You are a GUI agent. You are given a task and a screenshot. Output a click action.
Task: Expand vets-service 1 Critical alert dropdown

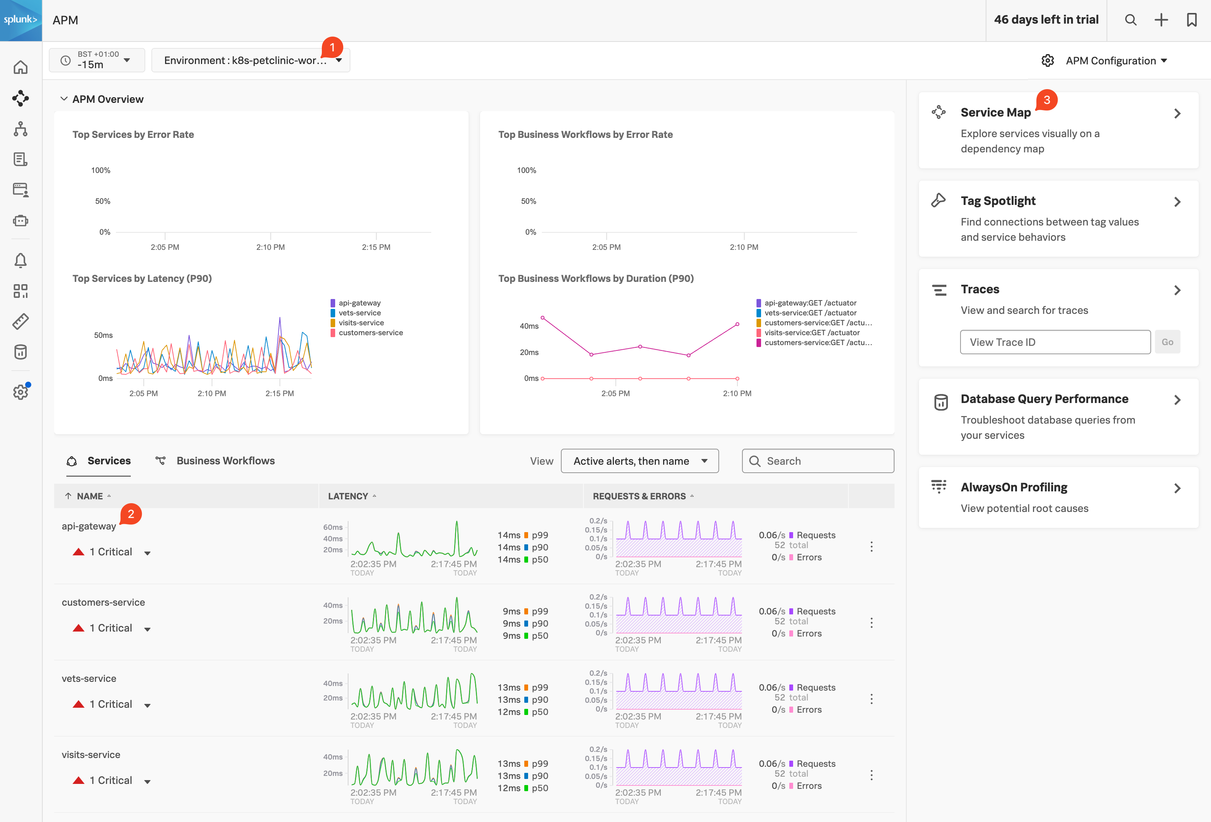[148, 705]
